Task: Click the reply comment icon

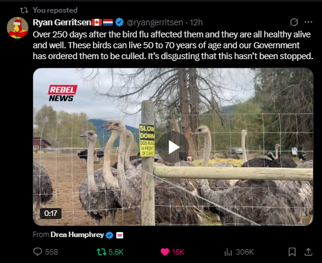Action: pos(37,252)
